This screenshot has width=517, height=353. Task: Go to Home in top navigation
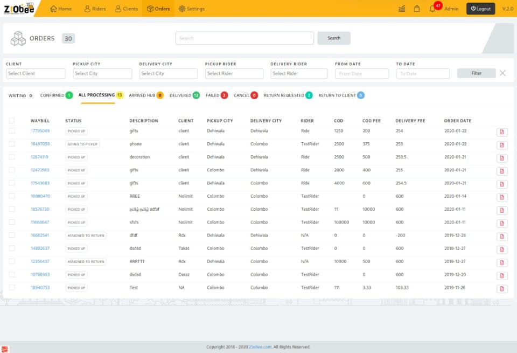pyautogui.click(x=61, y=9)
